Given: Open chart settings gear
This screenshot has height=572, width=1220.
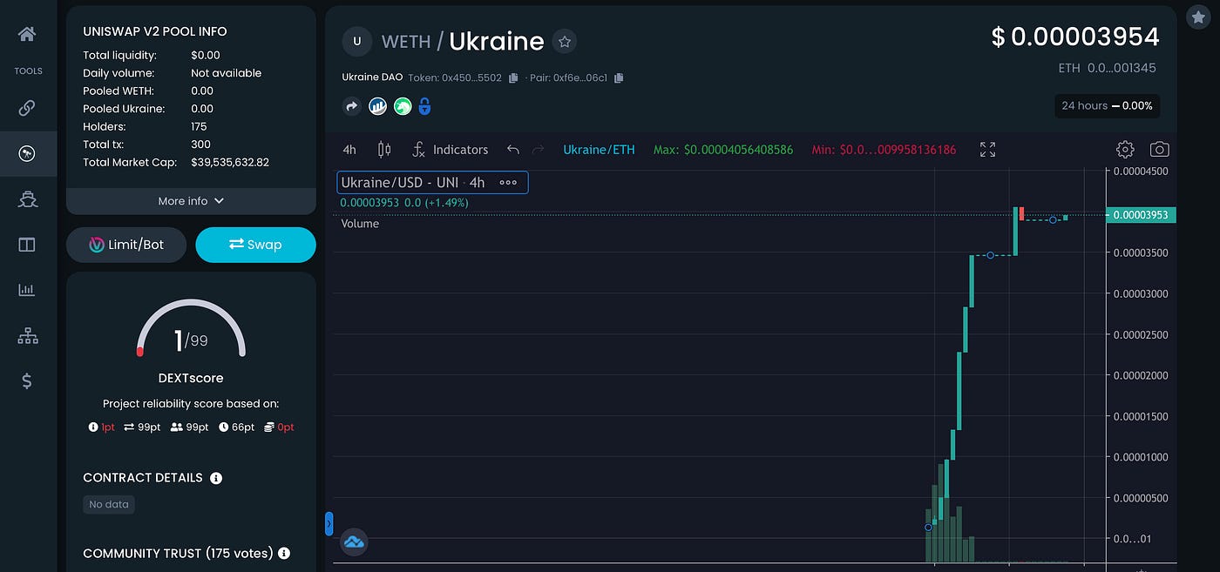Looking at the screenshot, I should point(1125,150).
